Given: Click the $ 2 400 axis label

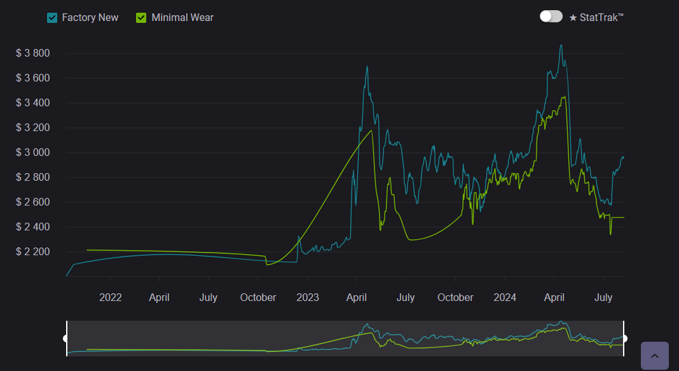Looking at the screenshot, I should click(33, 227).
